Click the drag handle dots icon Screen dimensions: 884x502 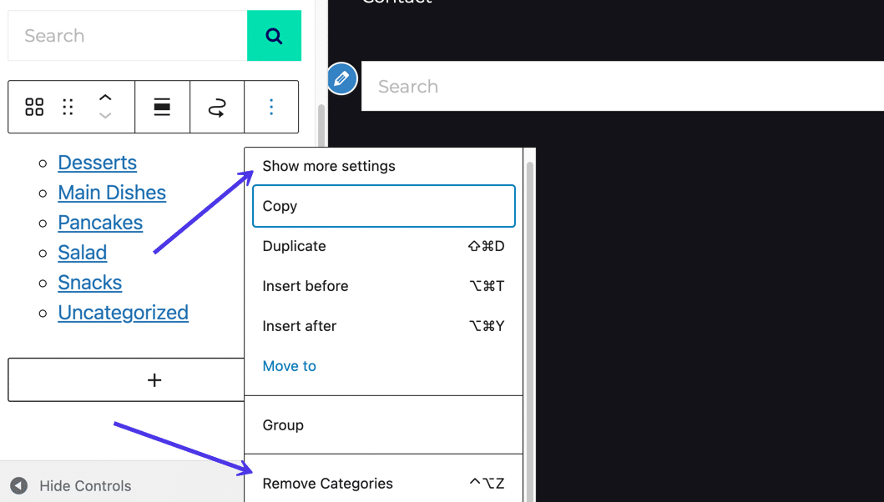click(68, 107)
